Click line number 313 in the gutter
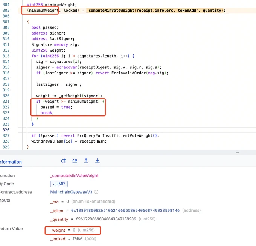 (x=6, y=56)
